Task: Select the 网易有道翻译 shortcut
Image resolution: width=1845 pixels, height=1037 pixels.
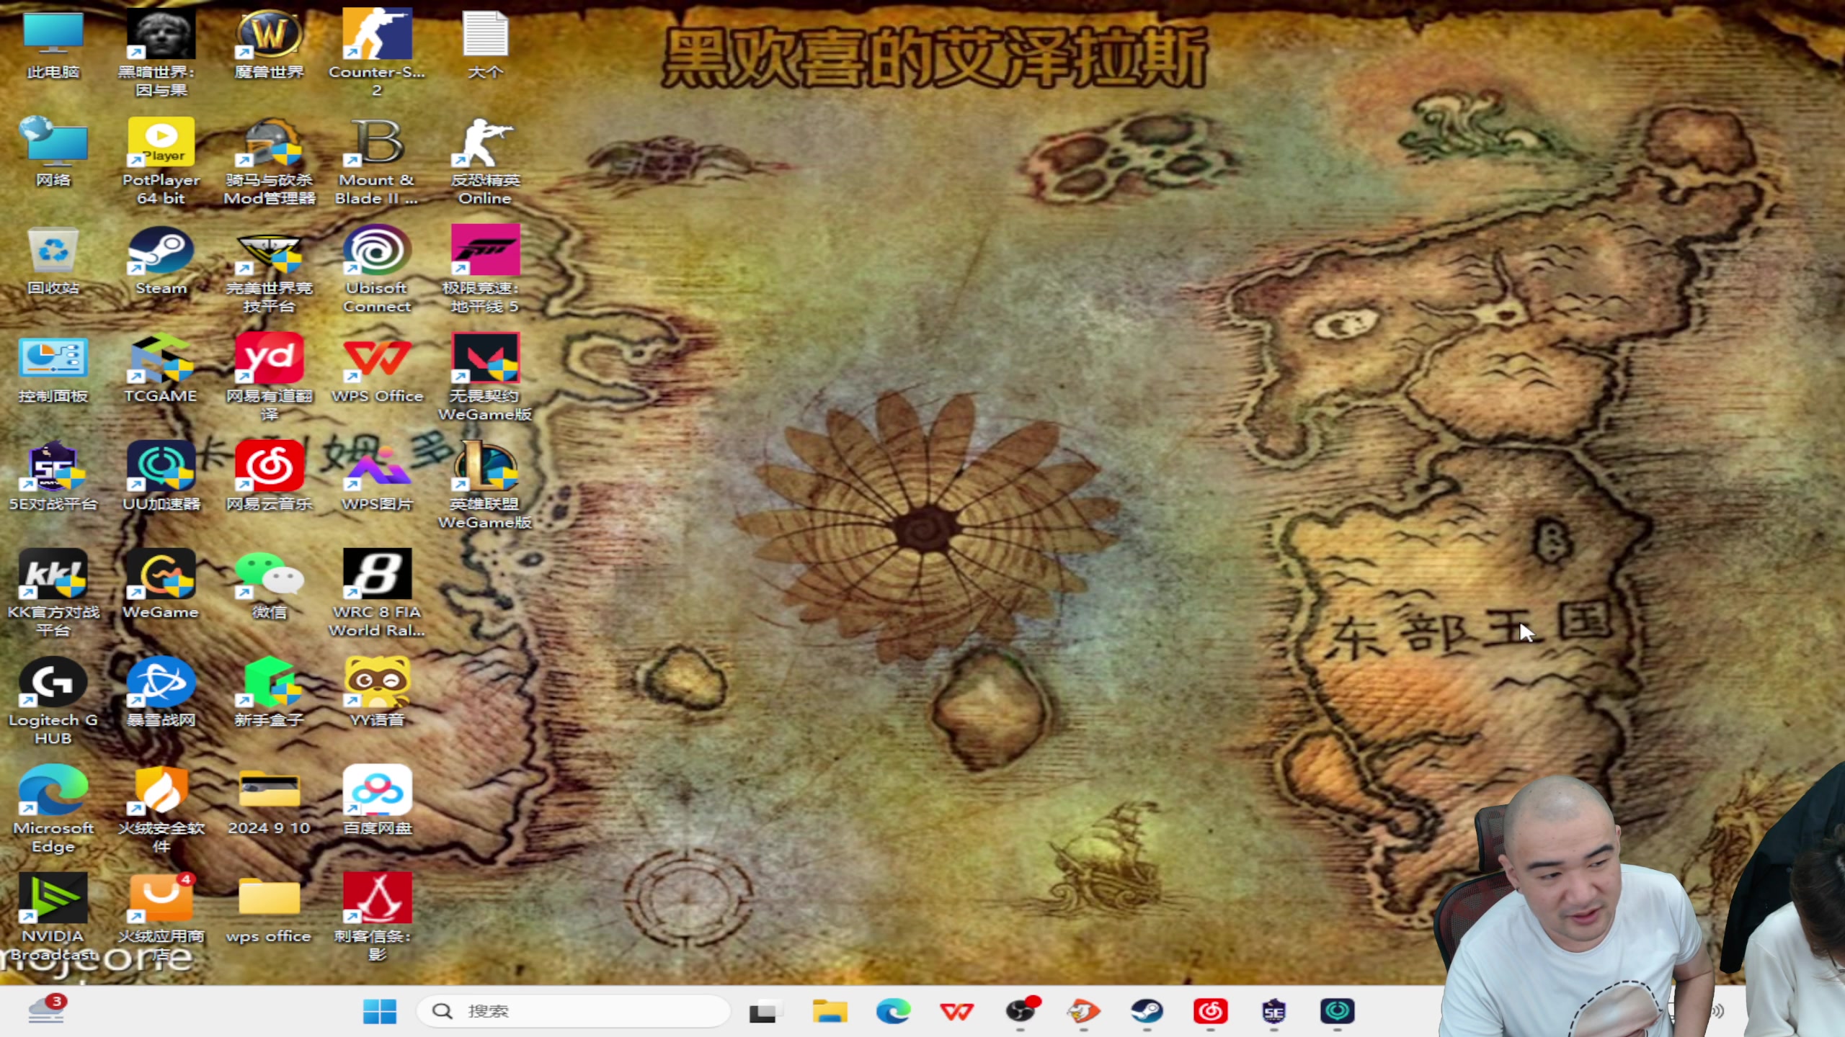Action: tap(269, 376)
